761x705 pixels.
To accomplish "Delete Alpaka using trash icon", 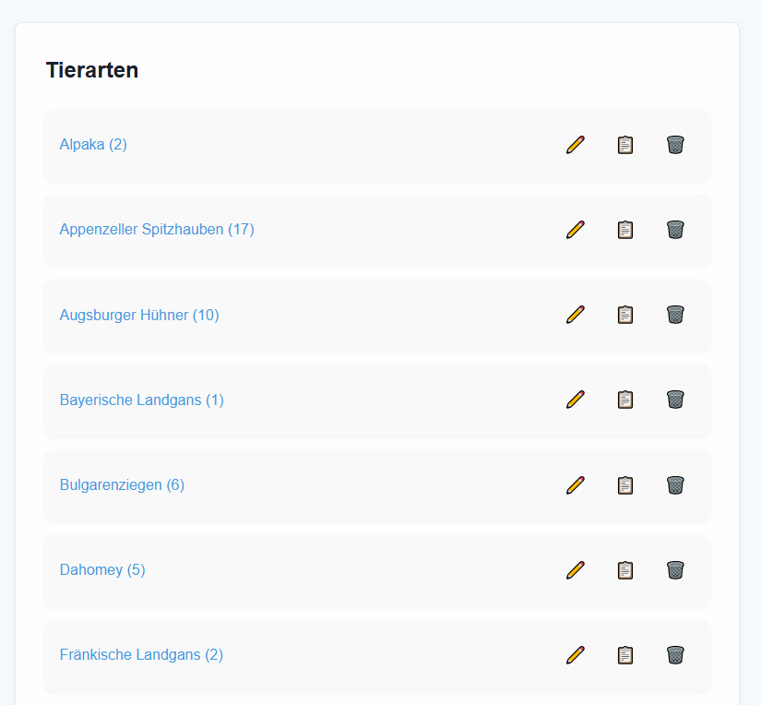I will click(675, 145).
